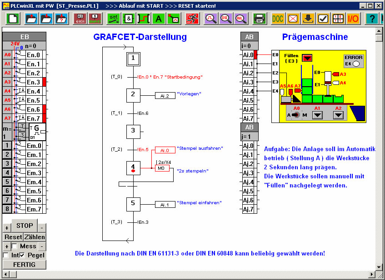This screenshot has width=385, height=280.
Task: Click the question mark help icon
Action: tap(372, 19)
